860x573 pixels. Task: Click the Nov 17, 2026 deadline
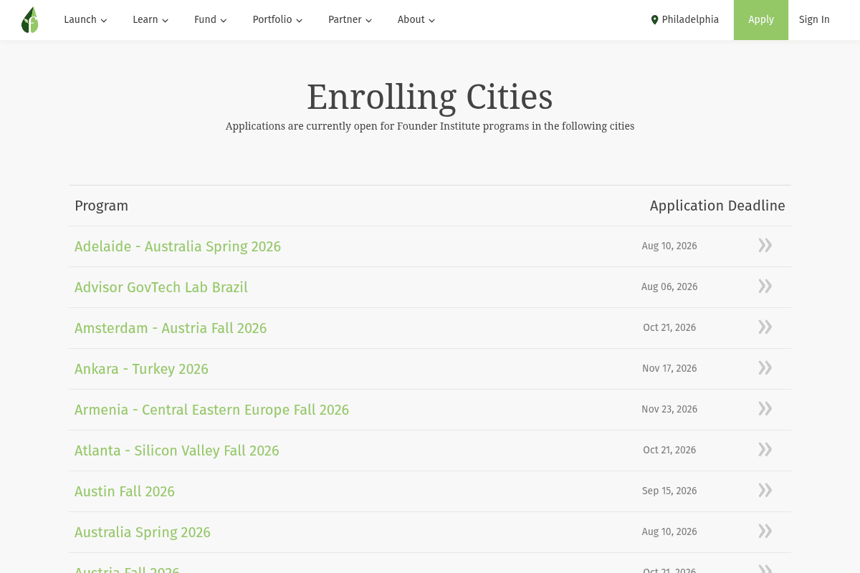tap(669, 368)
